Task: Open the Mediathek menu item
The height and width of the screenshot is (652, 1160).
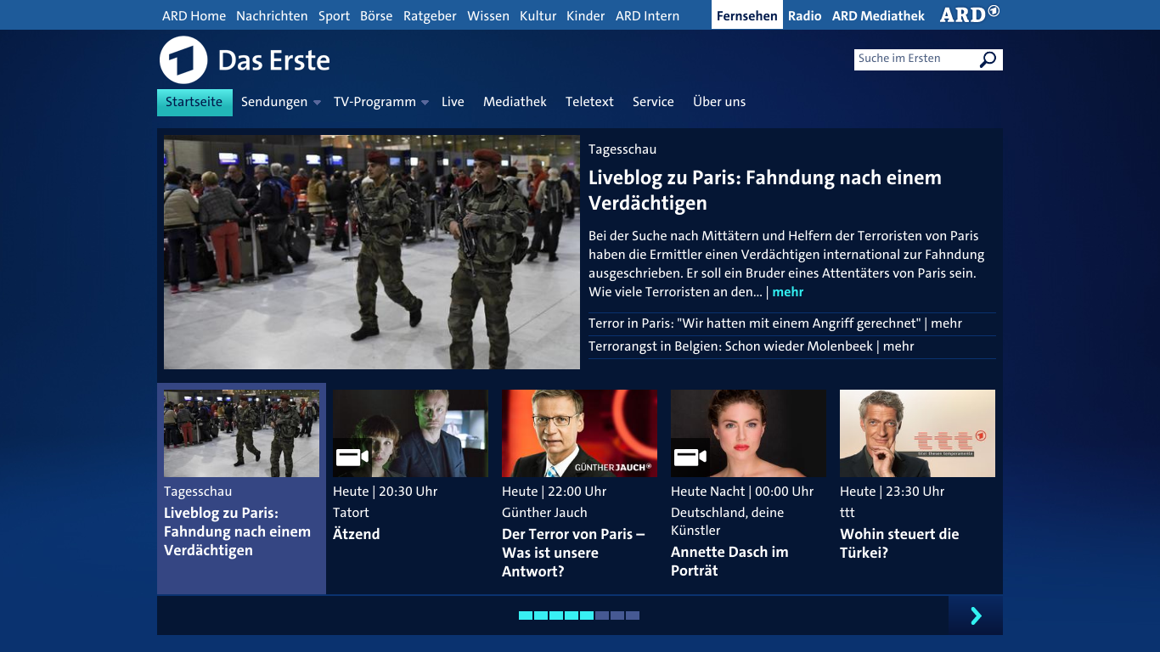Action: click(x=515, y=102)
